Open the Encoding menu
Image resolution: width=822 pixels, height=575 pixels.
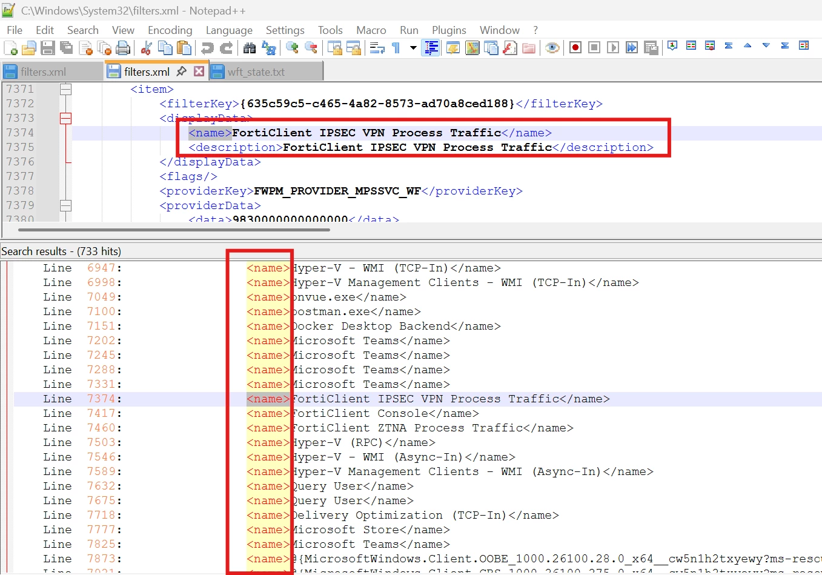170,30
